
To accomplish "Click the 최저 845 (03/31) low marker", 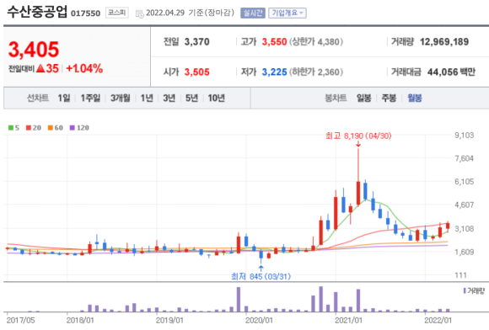I will pyautogui.click(x=261, y=276).
